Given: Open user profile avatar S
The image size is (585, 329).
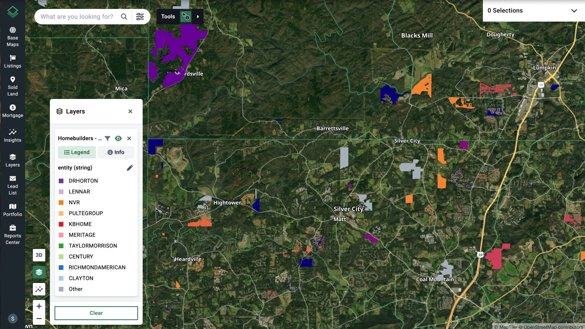Looking at the screenshot, I should coord(13,319).
